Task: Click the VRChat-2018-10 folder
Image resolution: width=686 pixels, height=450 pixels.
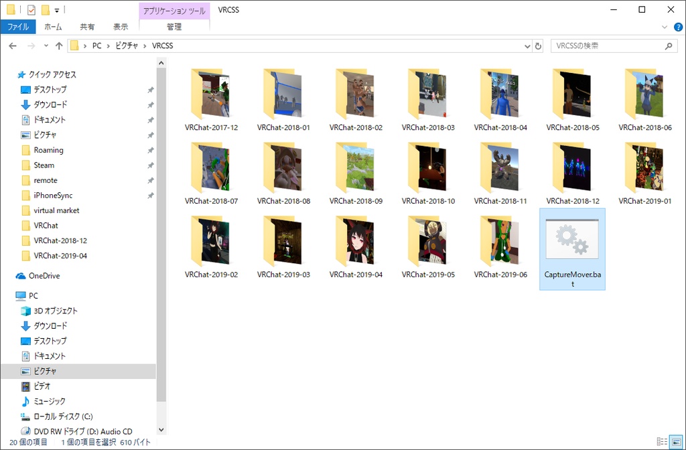Action: 428,173
